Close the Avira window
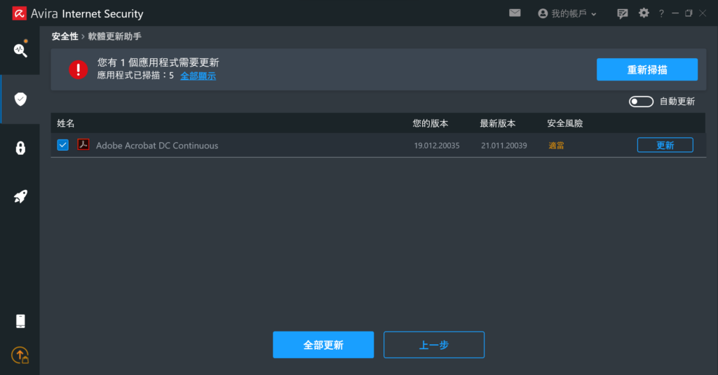The width and height of the screenshot is (718, 375). [703, 13]
